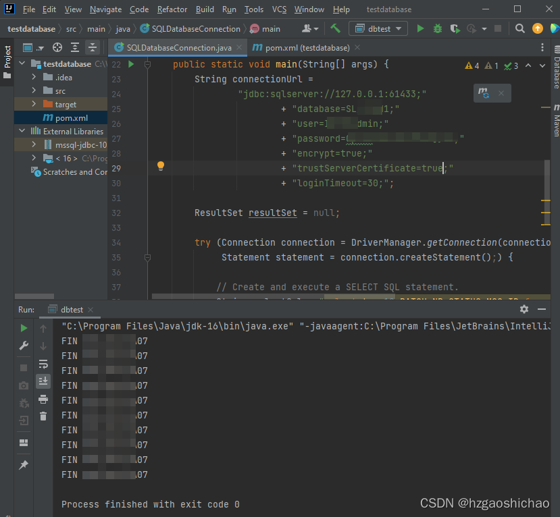560x517 pixels.
Task: Toggle scroll to end in console output
Action: pos(43,381)
